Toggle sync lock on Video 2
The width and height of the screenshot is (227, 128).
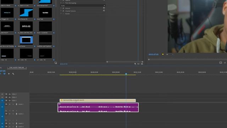pyautogui.click(x=6, y=97)
